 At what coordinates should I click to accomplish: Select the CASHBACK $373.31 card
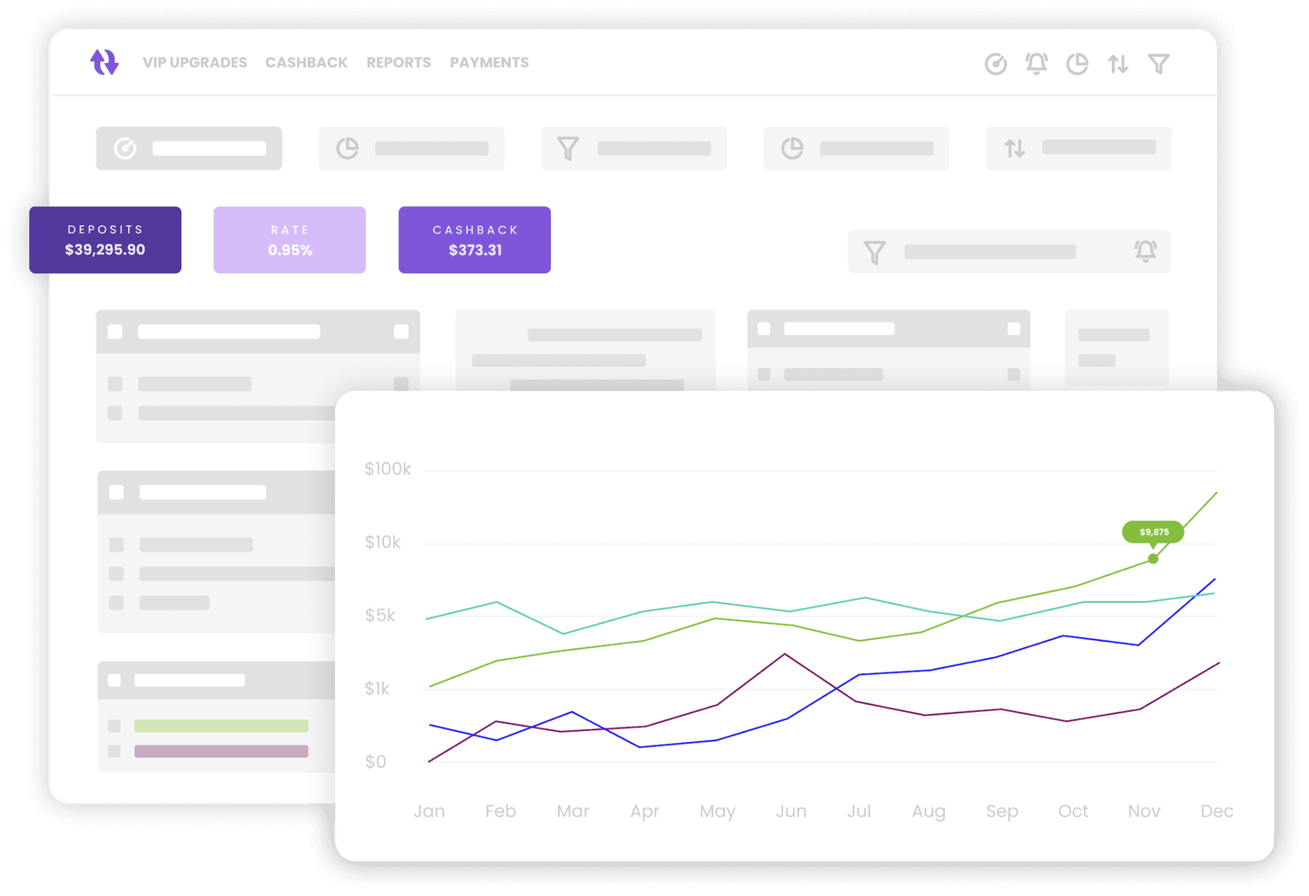click(475, 239)
